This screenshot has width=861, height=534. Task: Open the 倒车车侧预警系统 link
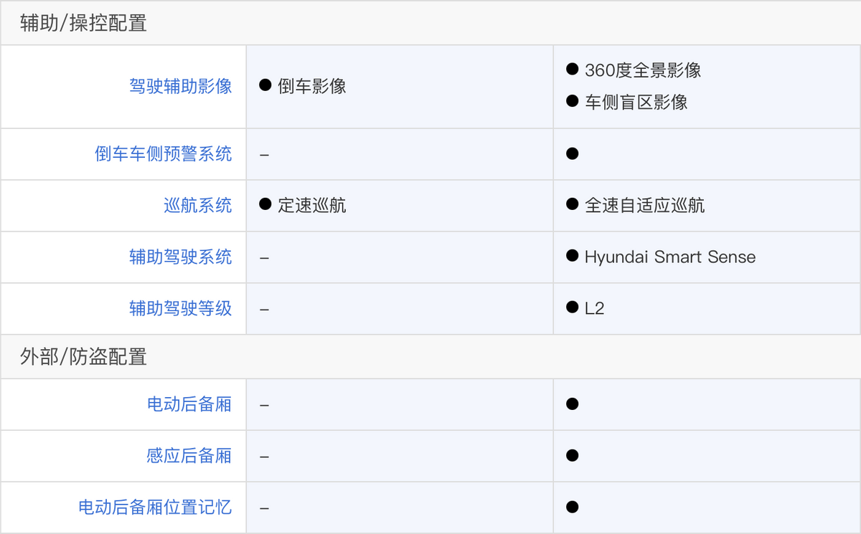pyautogui.click(x=164, y=154)
